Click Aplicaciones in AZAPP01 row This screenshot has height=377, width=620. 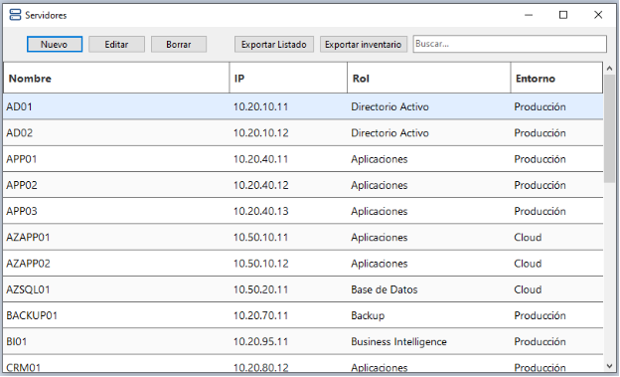pyautogui.click(x=380, y=238)
